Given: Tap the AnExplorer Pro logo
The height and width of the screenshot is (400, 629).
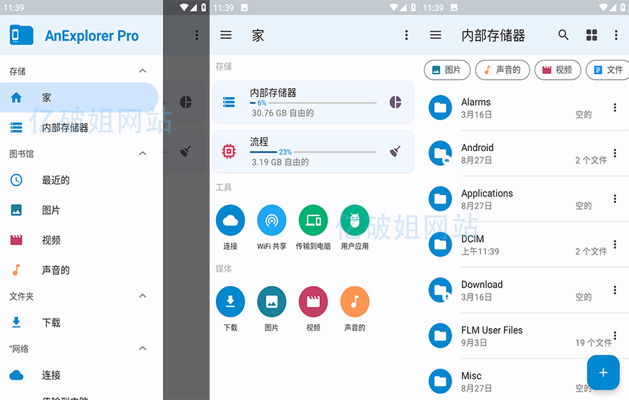Looking at the screenshot, I should [21, 35].
